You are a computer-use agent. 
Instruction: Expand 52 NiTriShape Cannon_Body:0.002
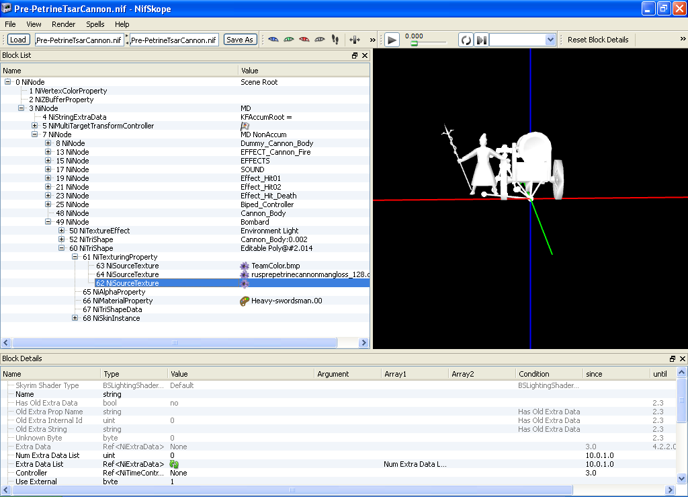(x=61, y=239)
